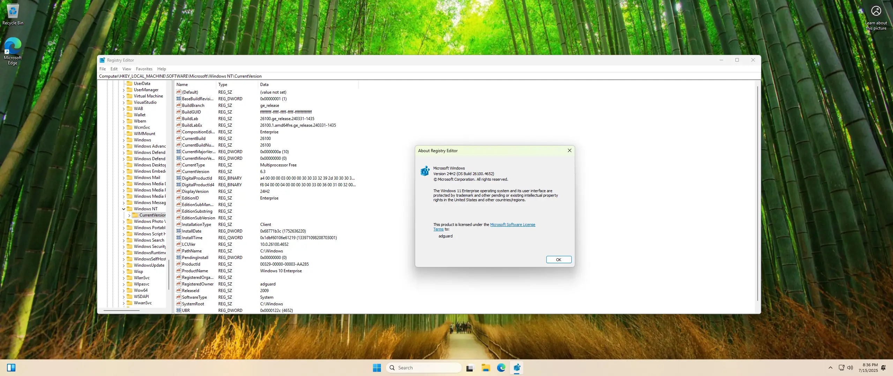Click the Task View taskbar icon

tap(470, 368)
